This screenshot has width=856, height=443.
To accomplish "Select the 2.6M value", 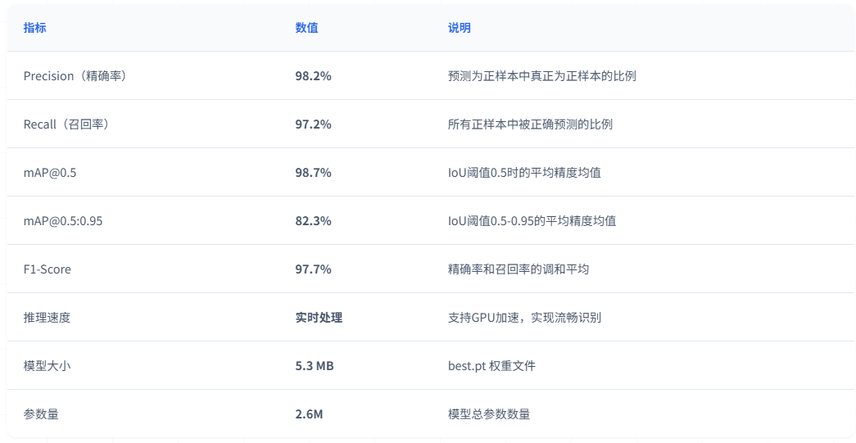I will tap(310, 414).
